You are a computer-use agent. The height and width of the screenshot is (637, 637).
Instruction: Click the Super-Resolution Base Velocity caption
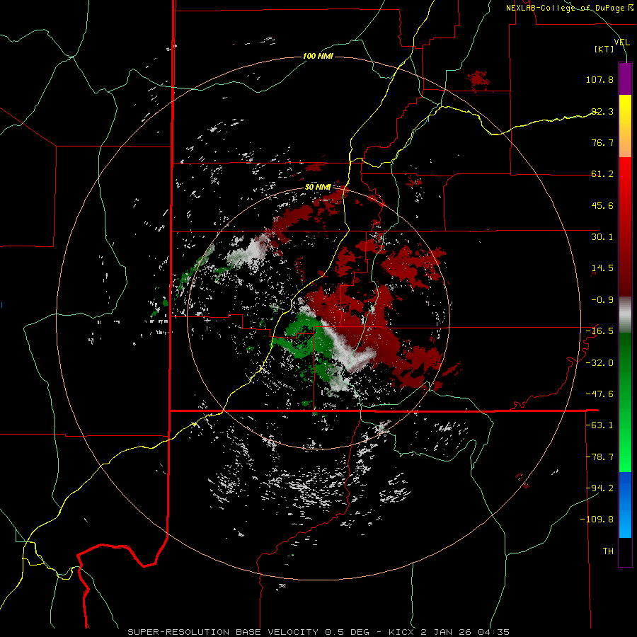pyautogui.click(x=318, y=632)
